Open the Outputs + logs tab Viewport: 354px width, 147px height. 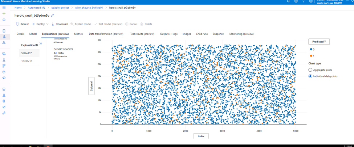[x=168, y=34]
